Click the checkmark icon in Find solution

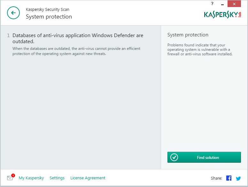174,157
